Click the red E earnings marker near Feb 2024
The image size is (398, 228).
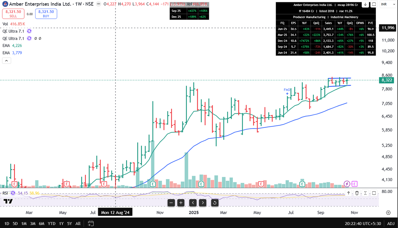click(x=14, y=184)
